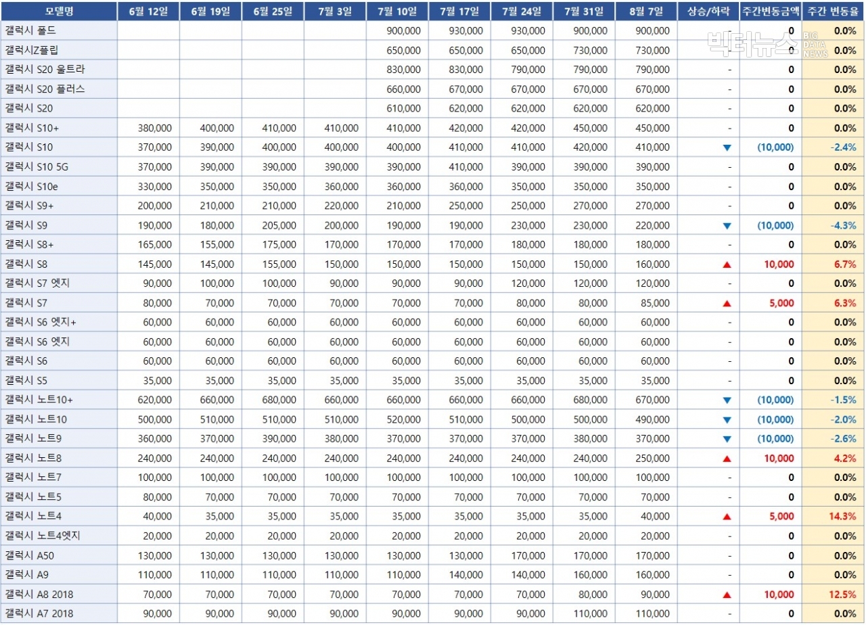Click the down arrow in 갤럭시 노트10+ row
The image size is (866, 625).
click(x=727, y=400)
